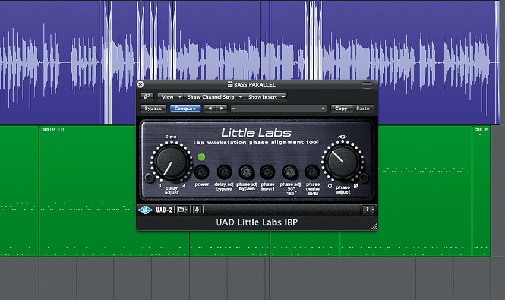
Task: Open the UAD preset folder icon
Action: point(182,210)
